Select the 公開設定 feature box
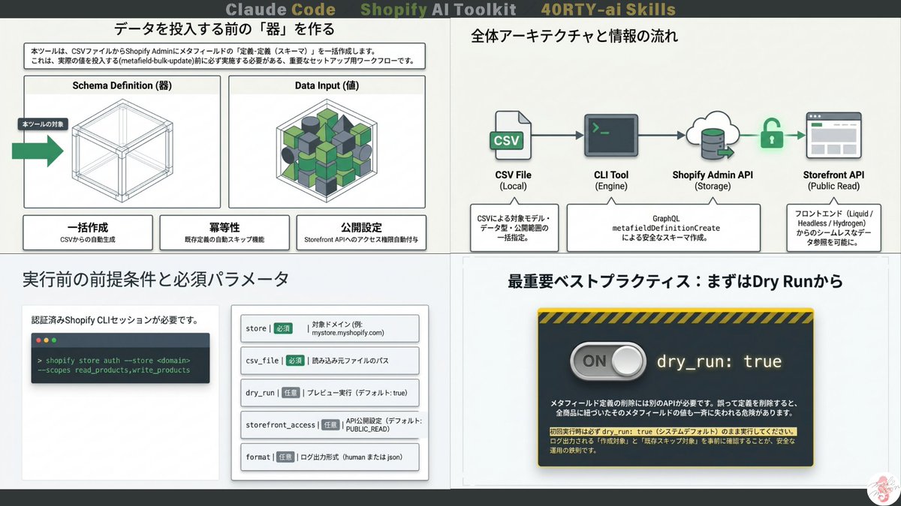 pyautogui.click(x=361, y=233)
